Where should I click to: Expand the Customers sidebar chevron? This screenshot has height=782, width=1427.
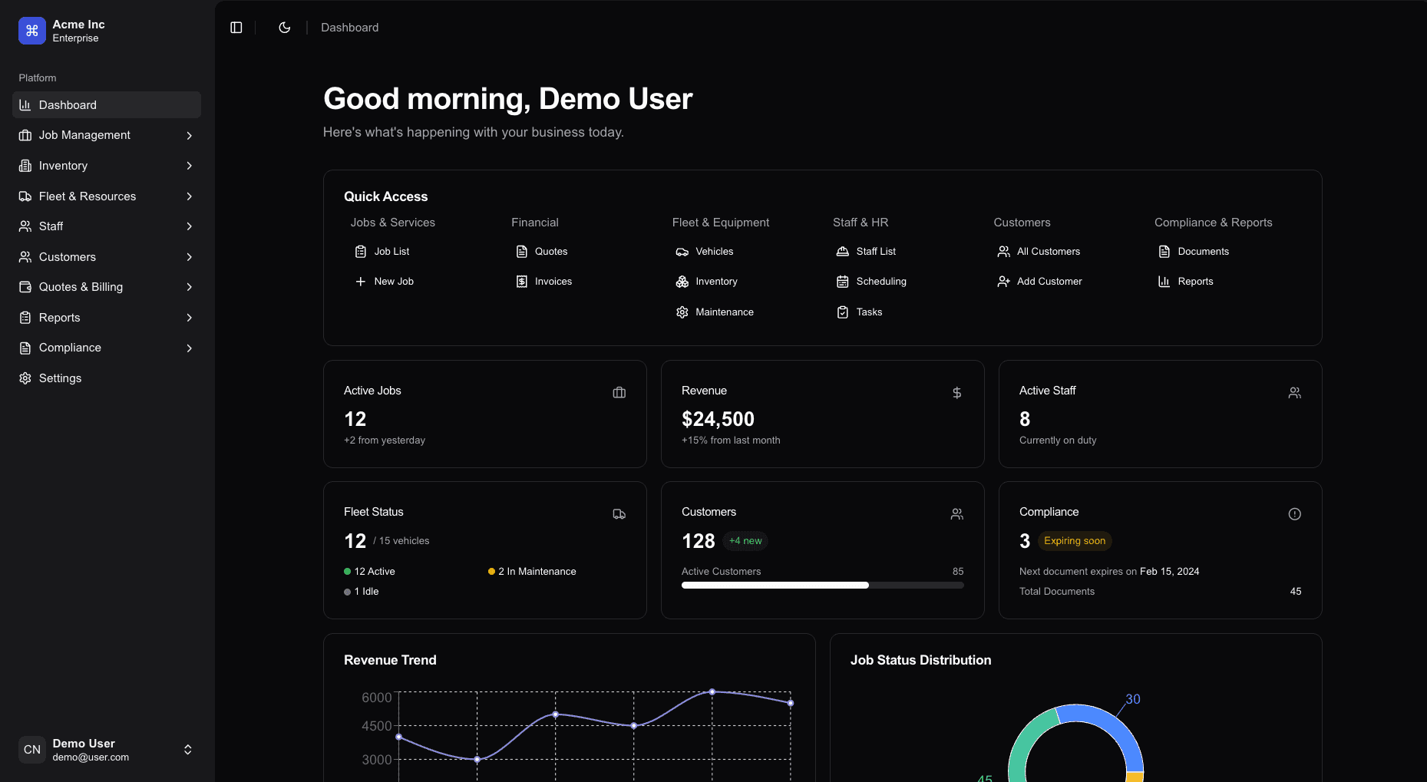point(189,257)
